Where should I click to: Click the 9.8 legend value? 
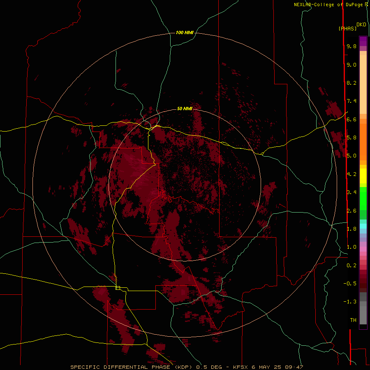click(351, 46)
